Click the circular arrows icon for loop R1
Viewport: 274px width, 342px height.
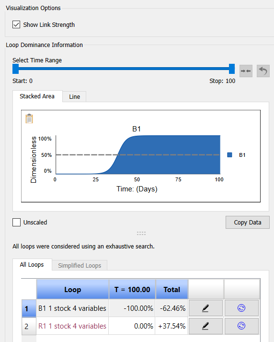coord(241,326)
